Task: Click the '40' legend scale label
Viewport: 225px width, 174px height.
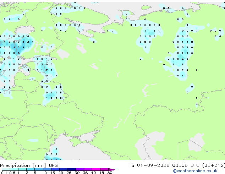Action: 94,173
